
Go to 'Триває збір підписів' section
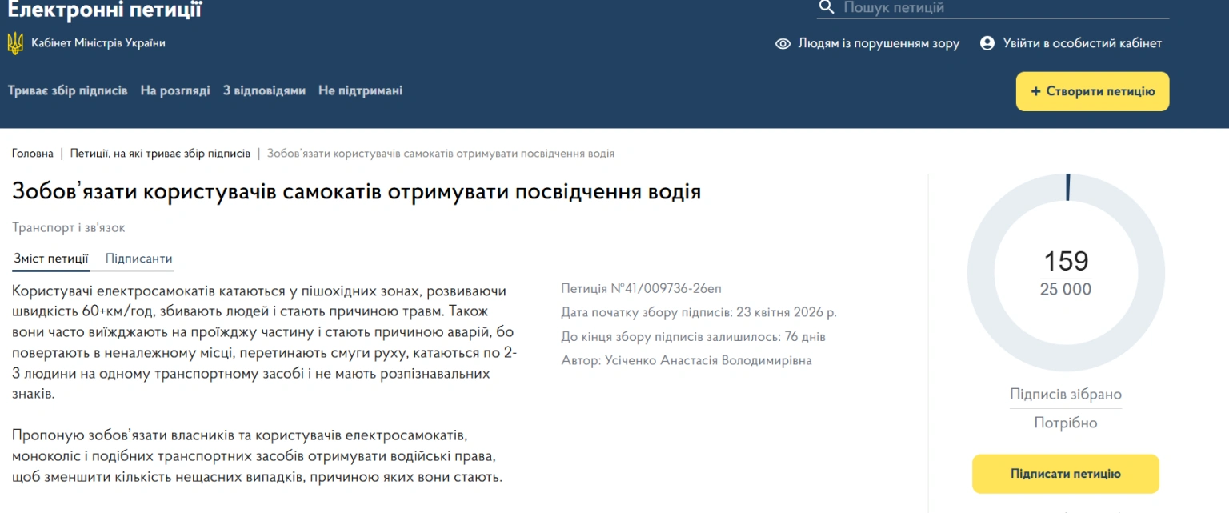(68, 91)
